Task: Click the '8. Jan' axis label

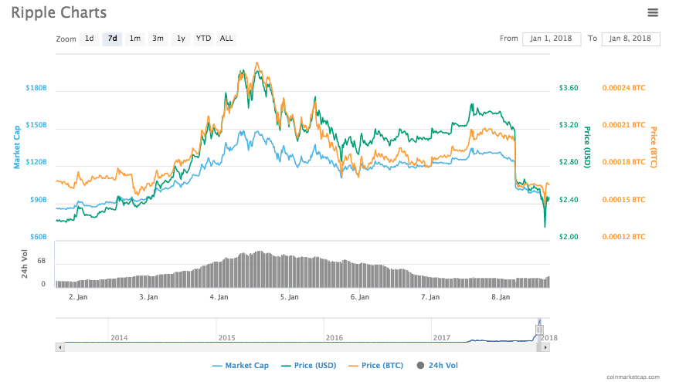Action: pyautogui.click(x=501, y=297)
